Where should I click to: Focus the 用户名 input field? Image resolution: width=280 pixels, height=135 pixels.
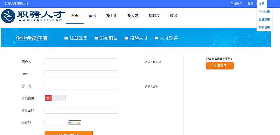(81, 62)
